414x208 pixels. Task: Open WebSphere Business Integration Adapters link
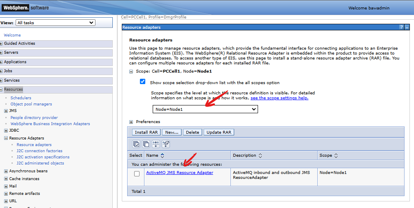(x=50, y=124)
